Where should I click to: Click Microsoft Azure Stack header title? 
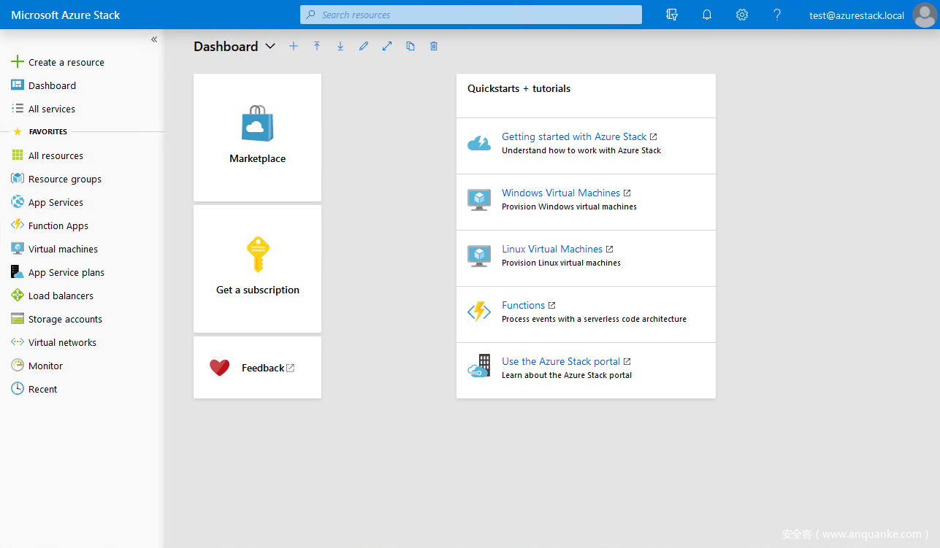click(66, 15)
